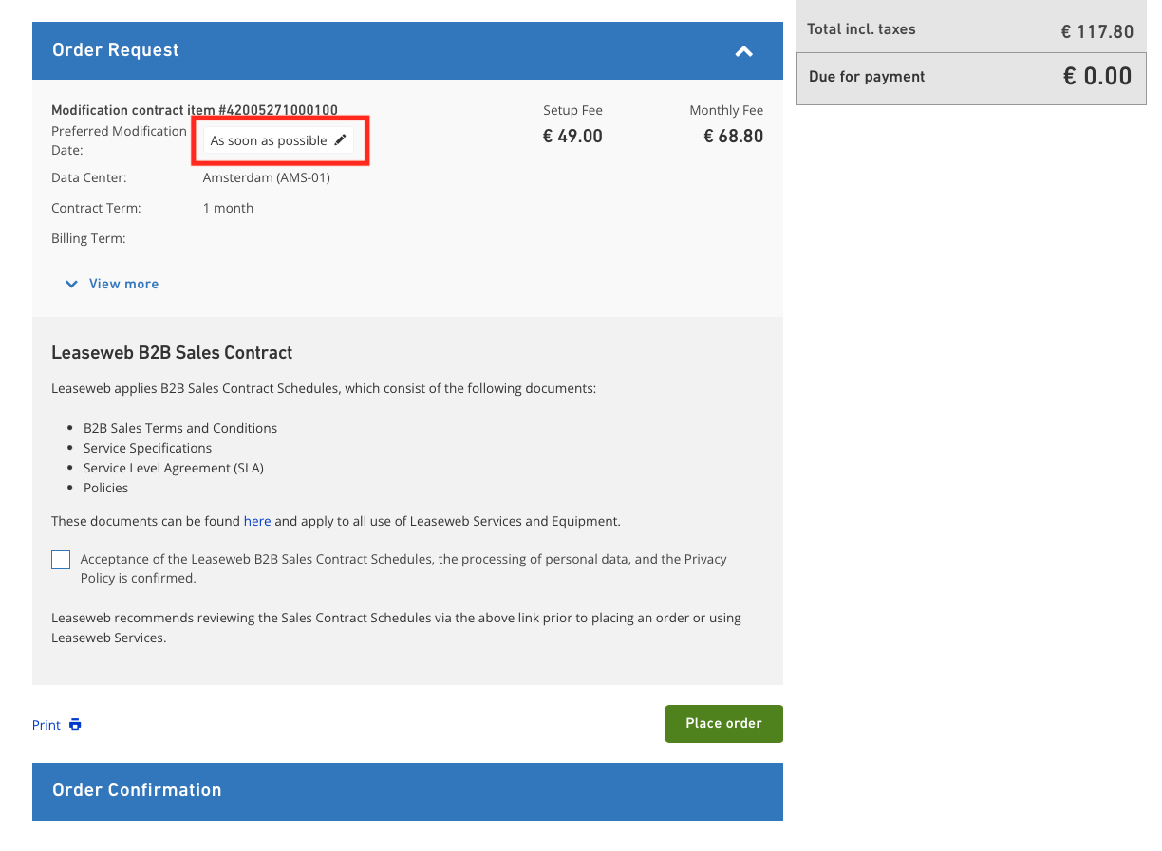Image resolution: width=1162 pixels, height=851 pixels.
Task: Tick the B2B Sales Contract acceptance checkbox
Action: point(61,560)
